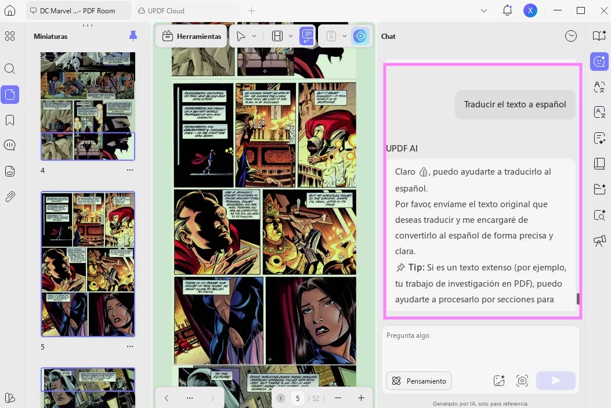Open page 5 more options ellipsis
The width and height of the screenshot is (611, 408).
[x=130, y=346]
